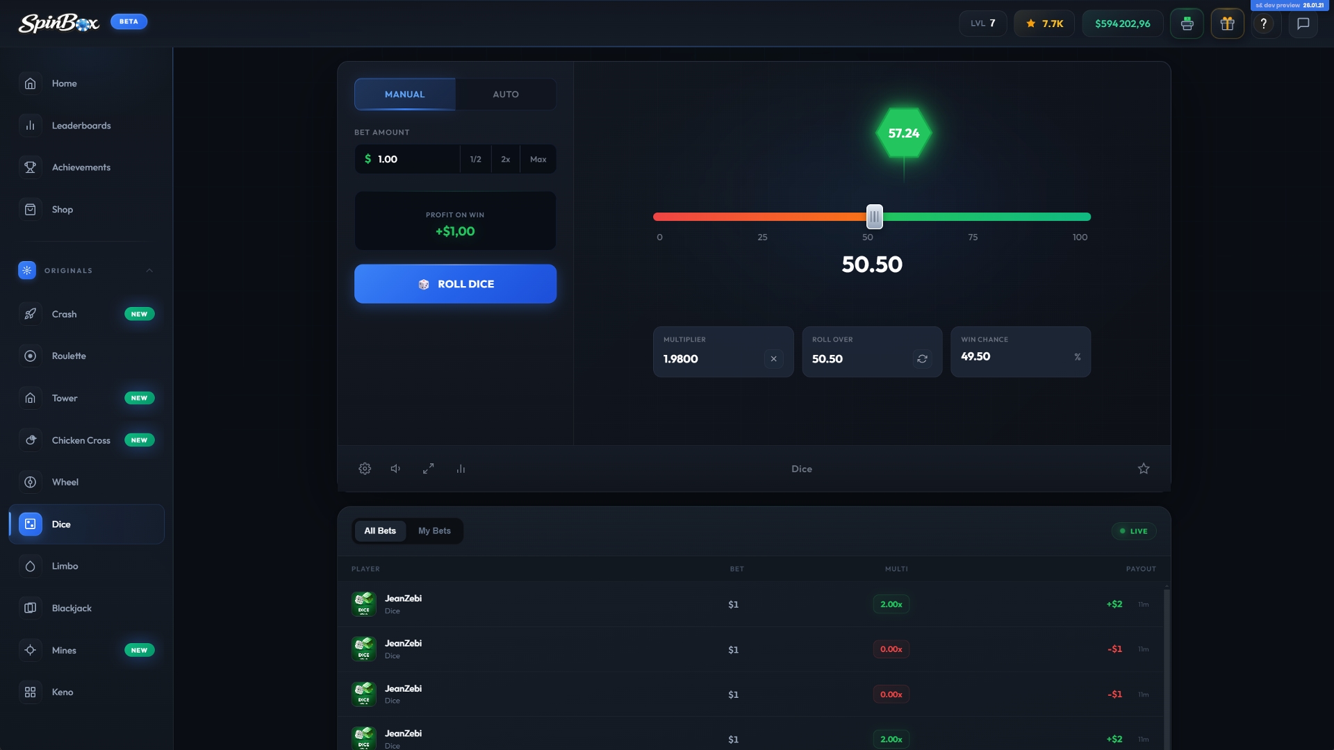The image size is (1334, 750).
Task: Open the game statistics chart icon
Action: [x=461, y=469]
